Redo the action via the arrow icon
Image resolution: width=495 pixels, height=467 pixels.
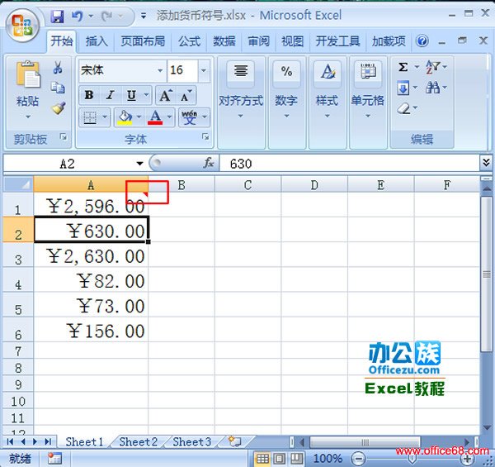point(106,16)
